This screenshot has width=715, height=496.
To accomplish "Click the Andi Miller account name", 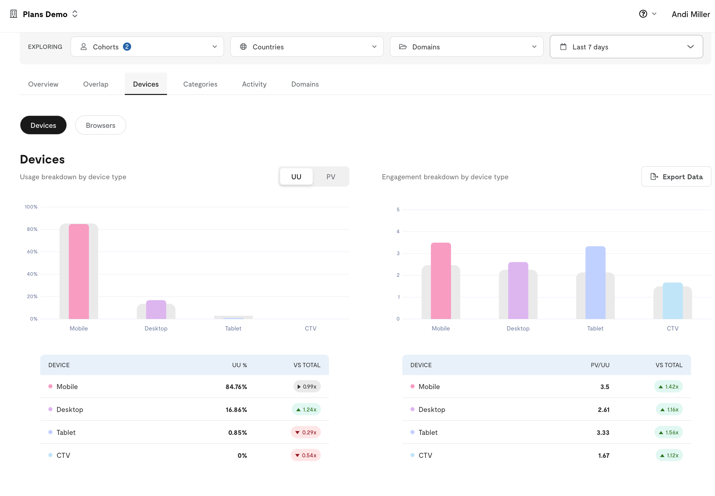I will click(691, 14).
